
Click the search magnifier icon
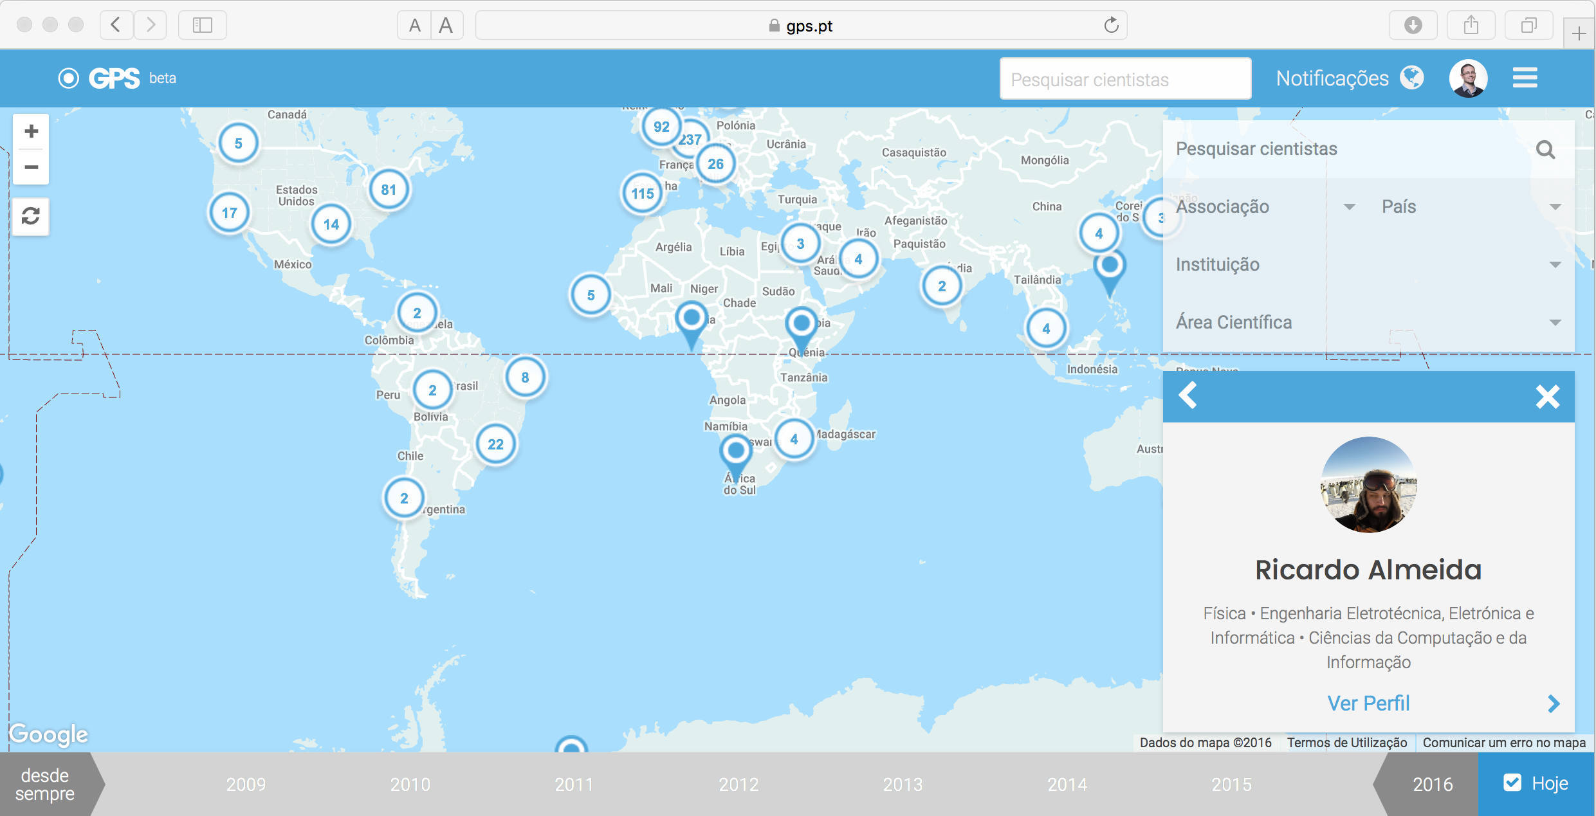[x=1545, y=150]
